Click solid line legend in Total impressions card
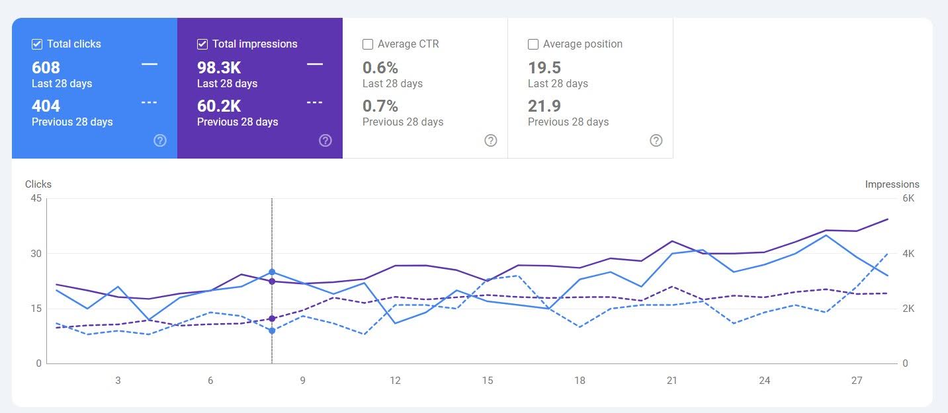The height and width of the screenshot is (413, 948). tap(315, 64)
